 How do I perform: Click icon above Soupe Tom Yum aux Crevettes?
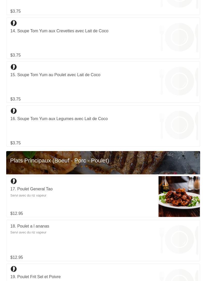click(x=14, y=23)
